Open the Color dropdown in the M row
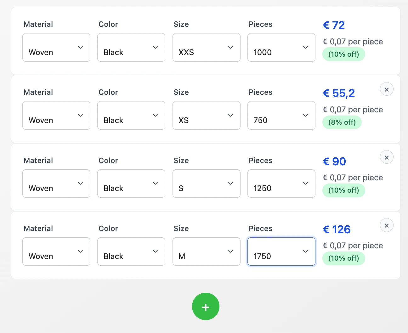The image size is (408, 333). [x=131, y=251]
